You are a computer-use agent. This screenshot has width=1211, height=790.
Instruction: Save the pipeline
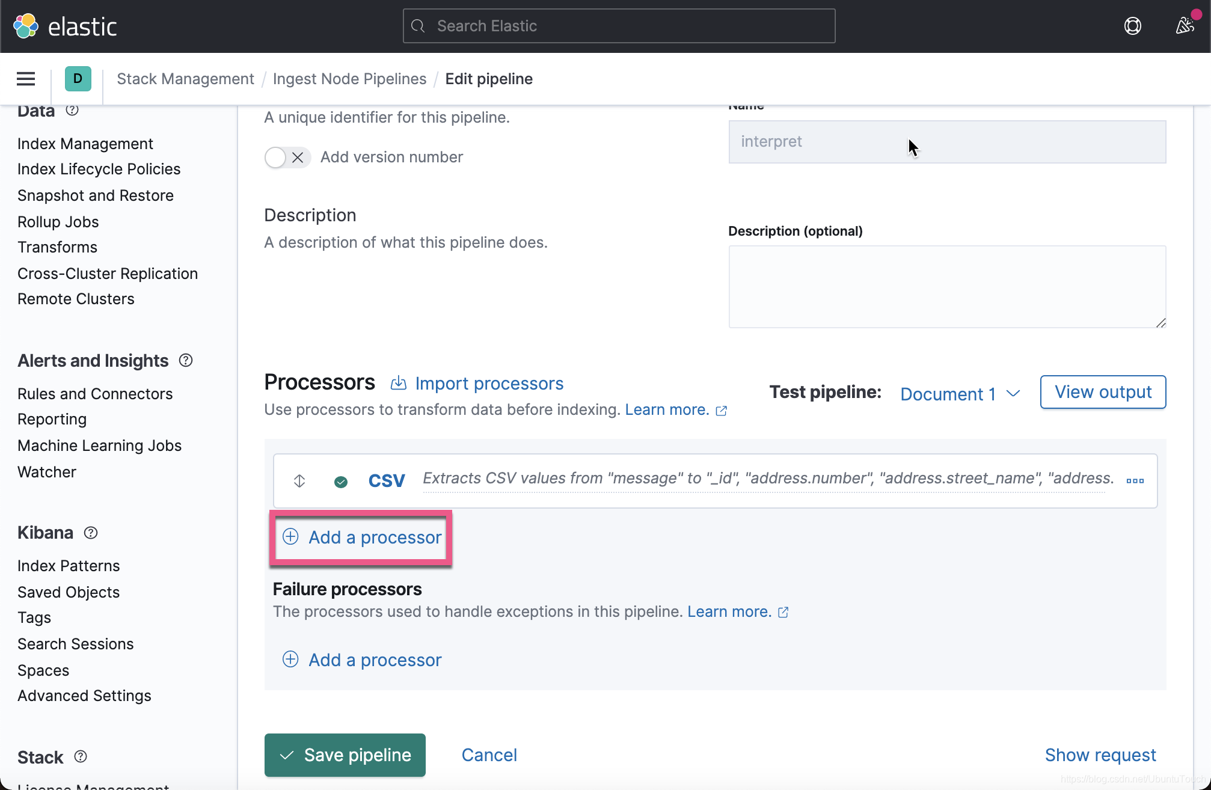click(x=345, y=755)
